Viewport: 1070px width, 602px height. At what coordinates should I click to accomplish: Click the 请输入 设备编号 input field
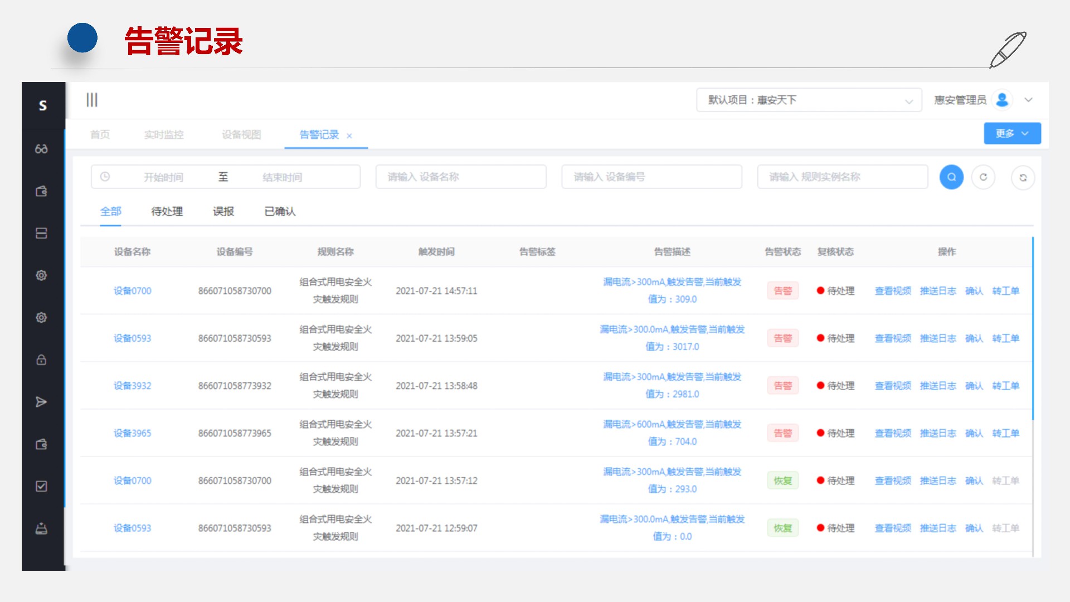(651, 177)
